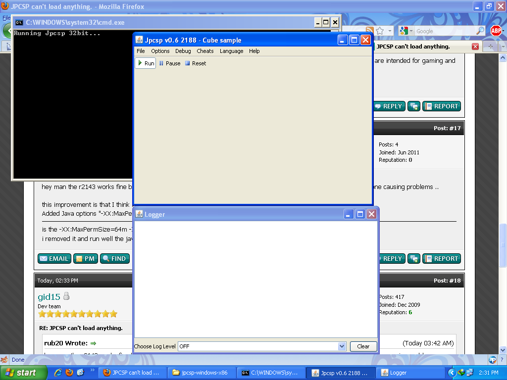Bookmark this page with the star icon

point(380,31)
